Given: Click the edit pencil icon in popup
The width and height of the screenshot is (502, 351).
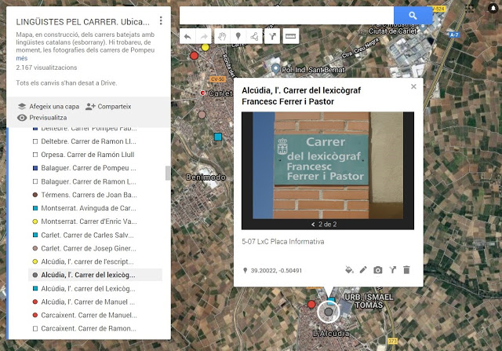Looking at the screenshot, I should click(x=363, y=270).
